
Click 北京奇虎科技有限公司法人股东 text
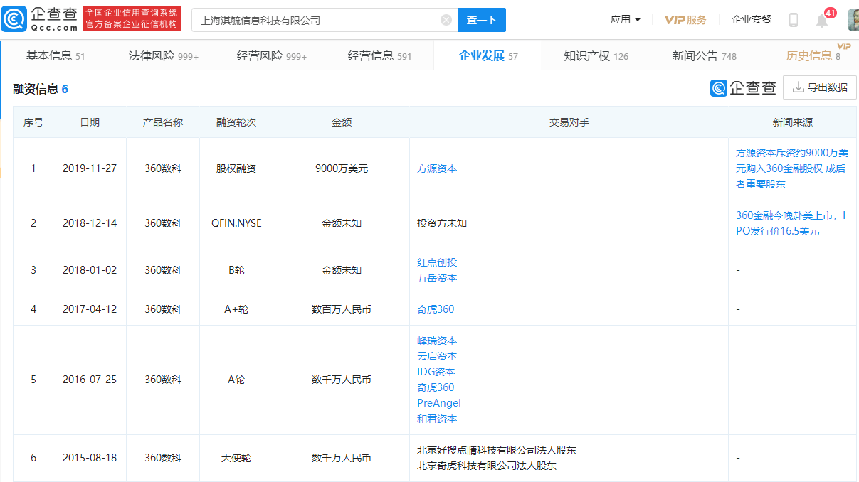(x=487, y=466)
